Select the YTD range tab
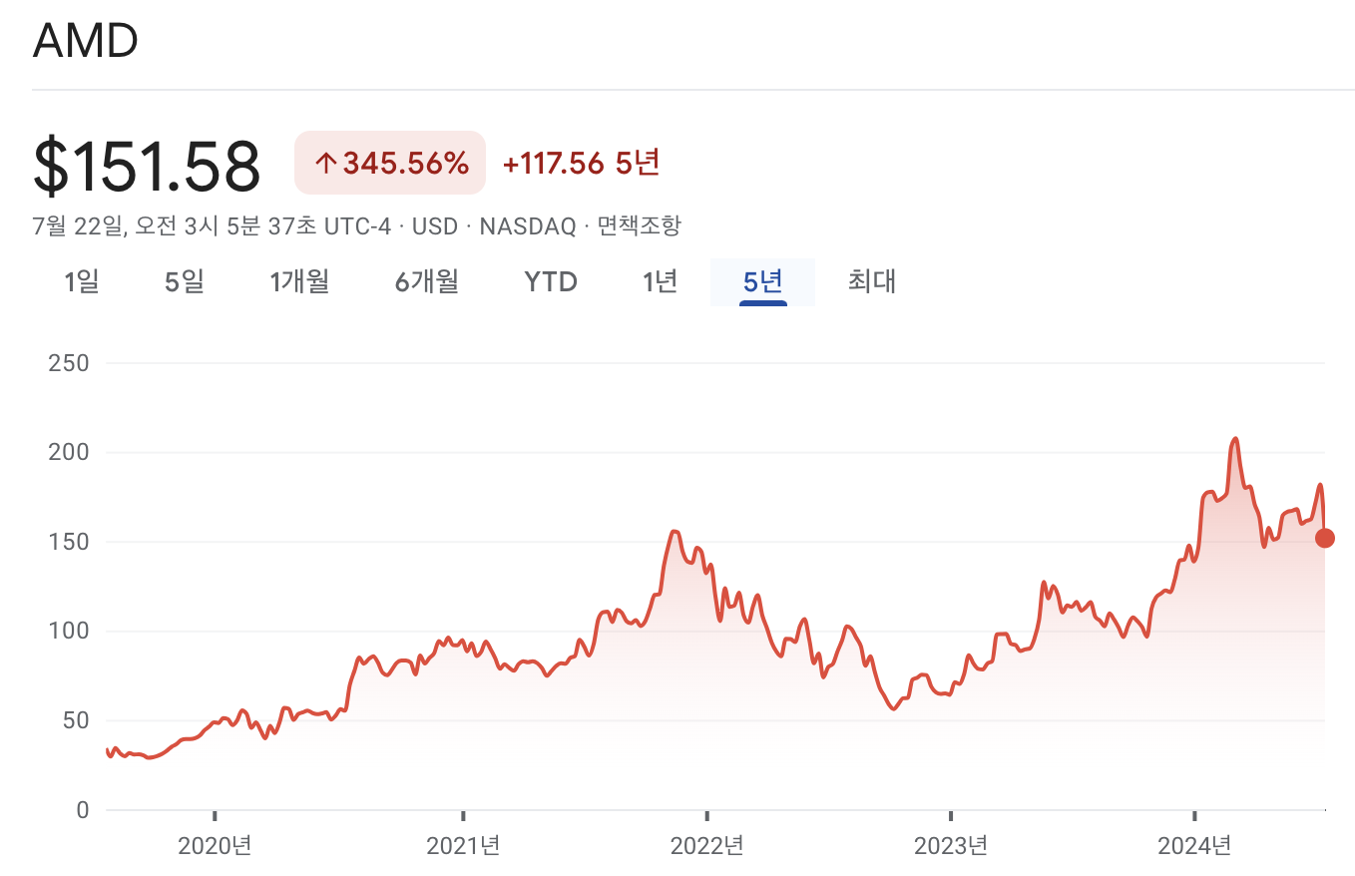This screenshot has width=1355, height=876. point(550,282)
